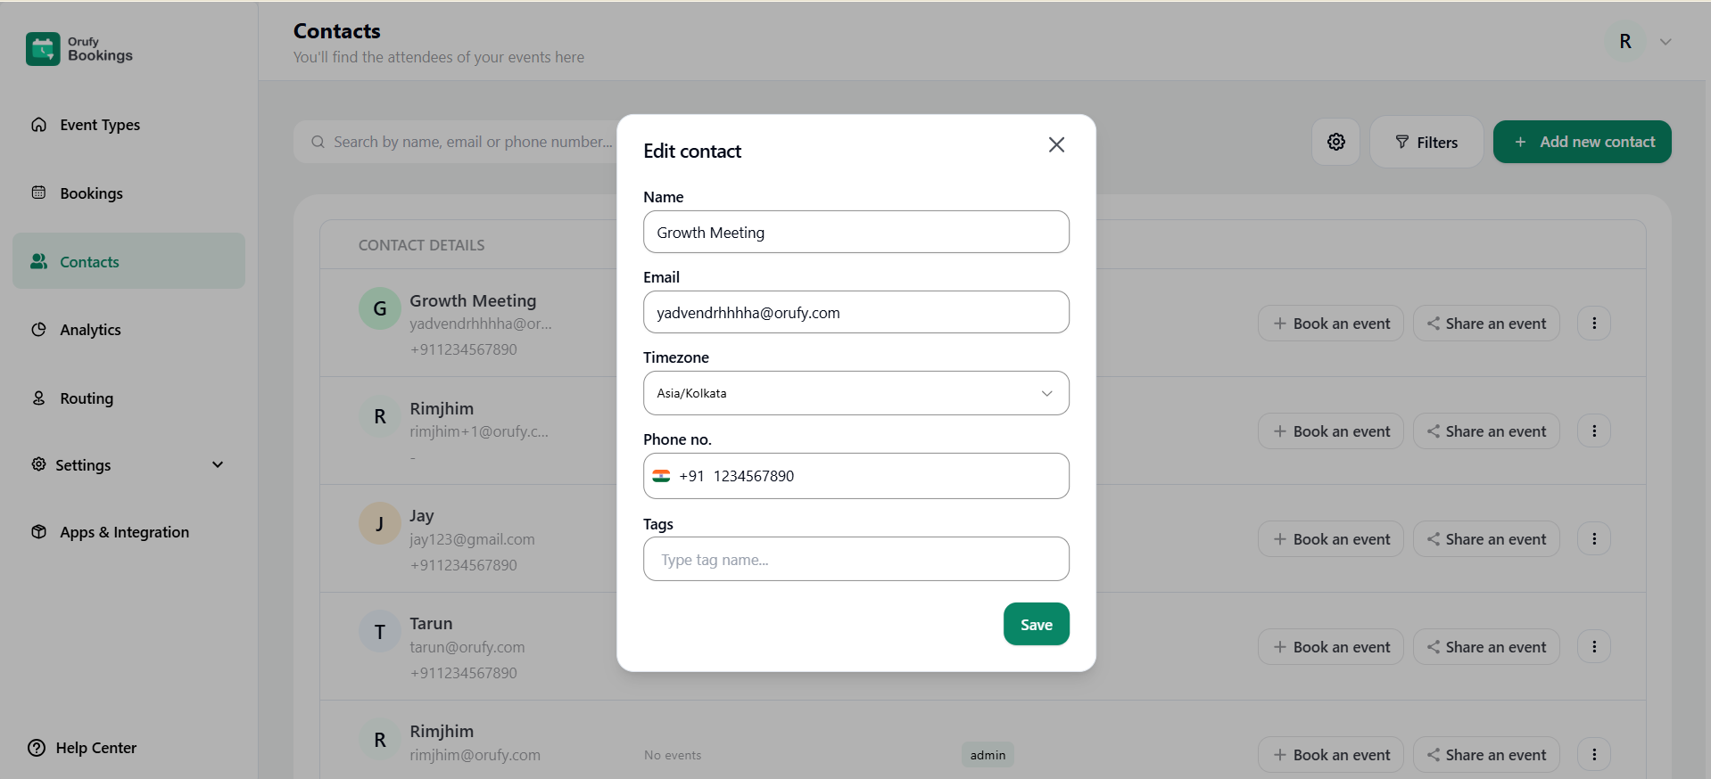Screen dimensions: 1711x779
Task: Save the edited contact
Action: tap(1036, 624)
